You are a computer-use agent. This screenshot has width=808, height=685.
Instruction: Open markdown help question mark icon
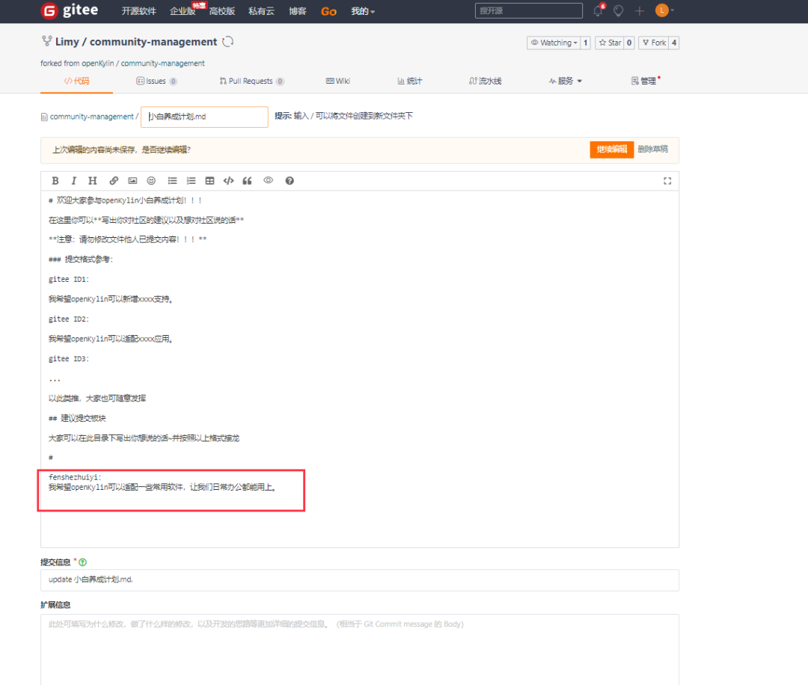[x=290, y=181]
